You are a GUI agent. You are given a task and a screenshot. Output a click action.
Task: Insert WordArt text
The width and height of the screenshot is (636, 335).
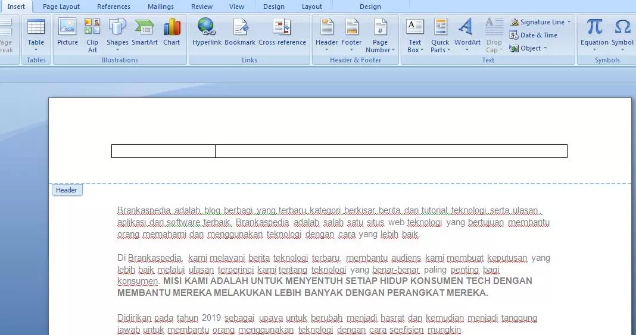(x=467, y=35)
